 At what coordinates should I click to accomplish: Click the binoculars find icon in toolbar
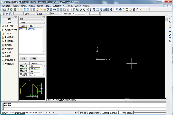(x=117, y=10)
